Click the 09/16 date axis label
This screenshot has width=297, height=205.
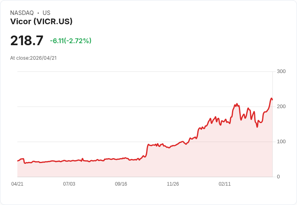pos(121,184)
